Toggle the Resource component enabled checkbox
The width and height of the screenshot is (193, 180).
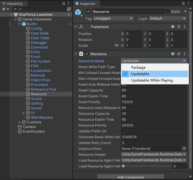(x=87, y=54)
